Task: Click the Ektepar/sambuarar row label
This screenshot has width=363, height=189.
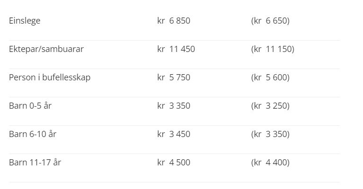Action: 46,49
